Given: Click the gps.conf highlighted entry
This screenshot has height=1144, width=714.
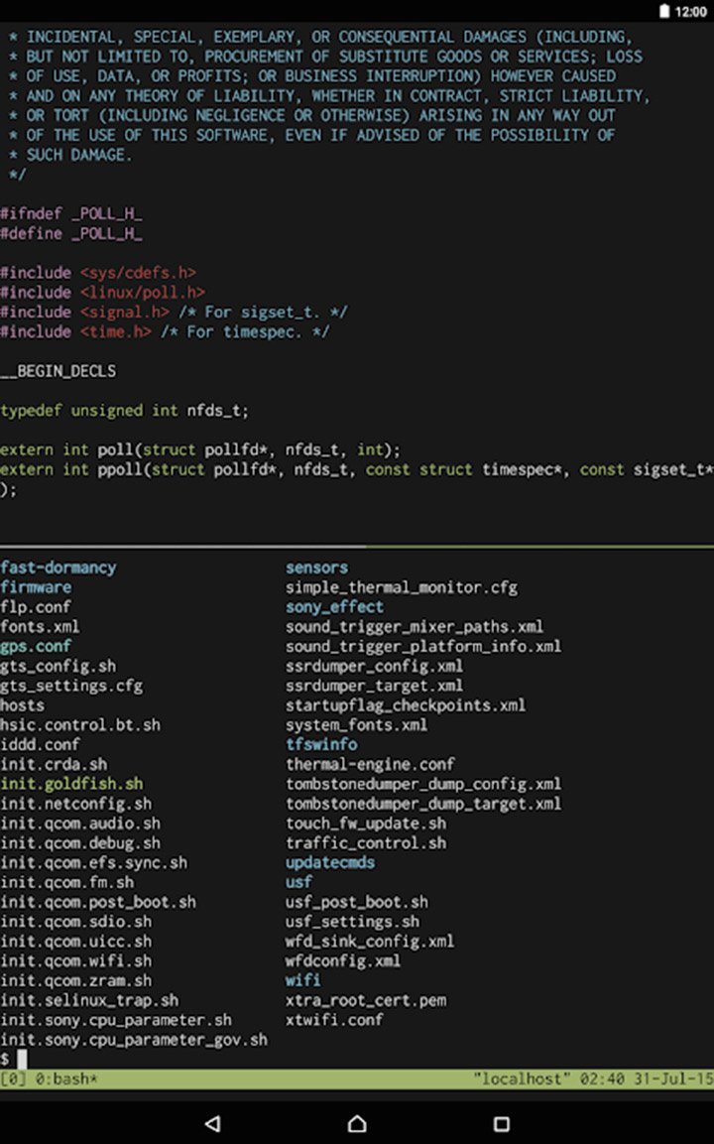Looking at the screenshot, I should [37, 646].
